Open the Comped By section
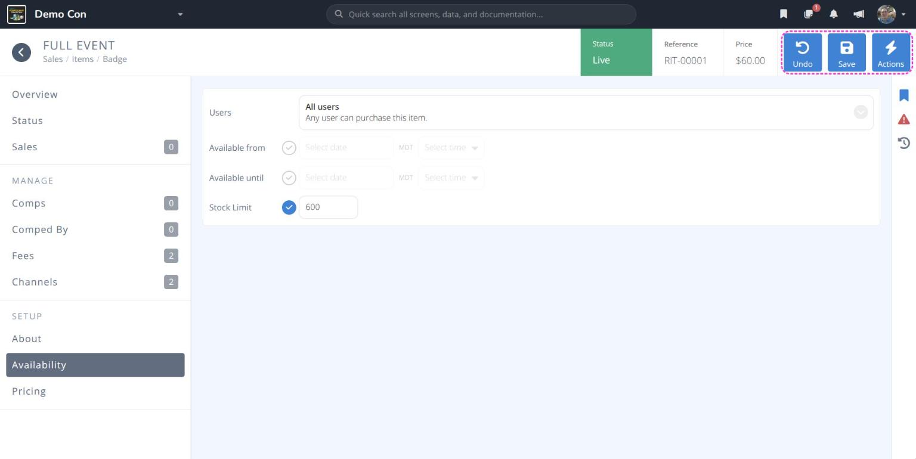The image size is (916, 459). [95, 229]
